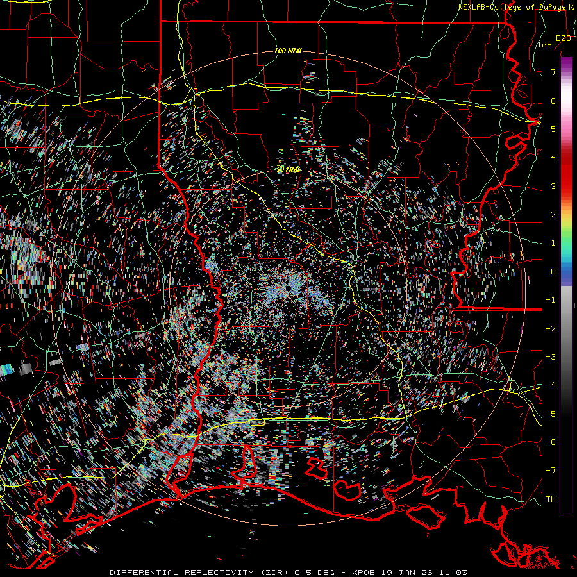This screenshot has width=577, height=577.
Task: Click the TH threshold label on scale
Action: (551, 499)
